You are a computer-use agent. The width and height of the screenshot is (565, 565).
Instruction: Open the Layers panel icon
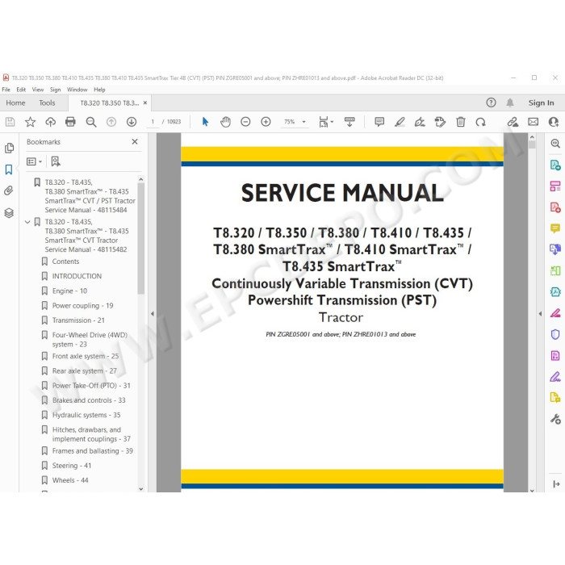[9, 213]
